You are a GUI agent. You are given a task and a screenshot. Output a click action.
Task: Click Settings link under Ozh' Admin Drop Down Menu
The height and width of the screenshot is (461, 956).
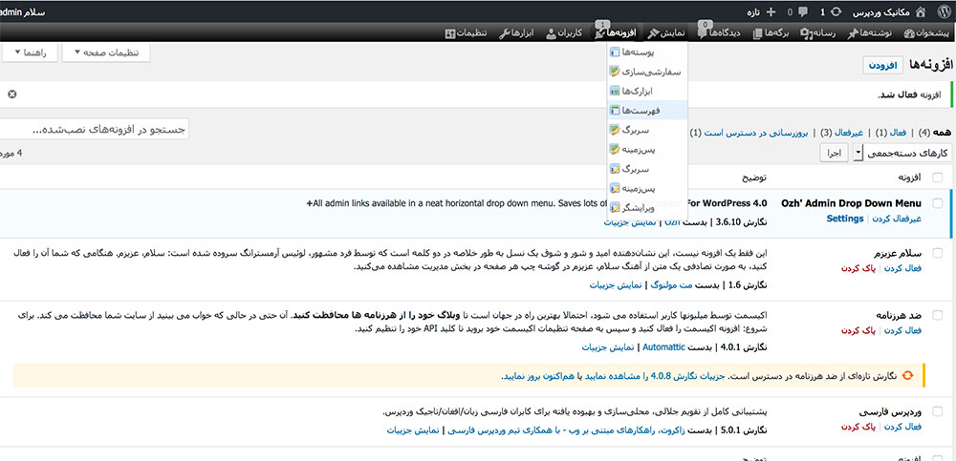click(845, 219)
